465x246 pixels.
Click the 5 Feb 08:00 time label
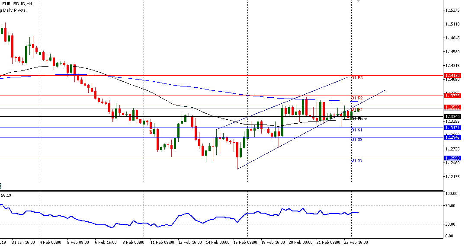78,243
